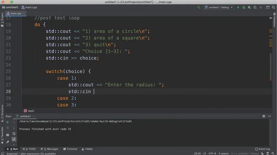This screenshot has height=155, width=277.
Task: Select the main.cpp breadcrumb in the navigation bar
Action: tap(29, 7)
